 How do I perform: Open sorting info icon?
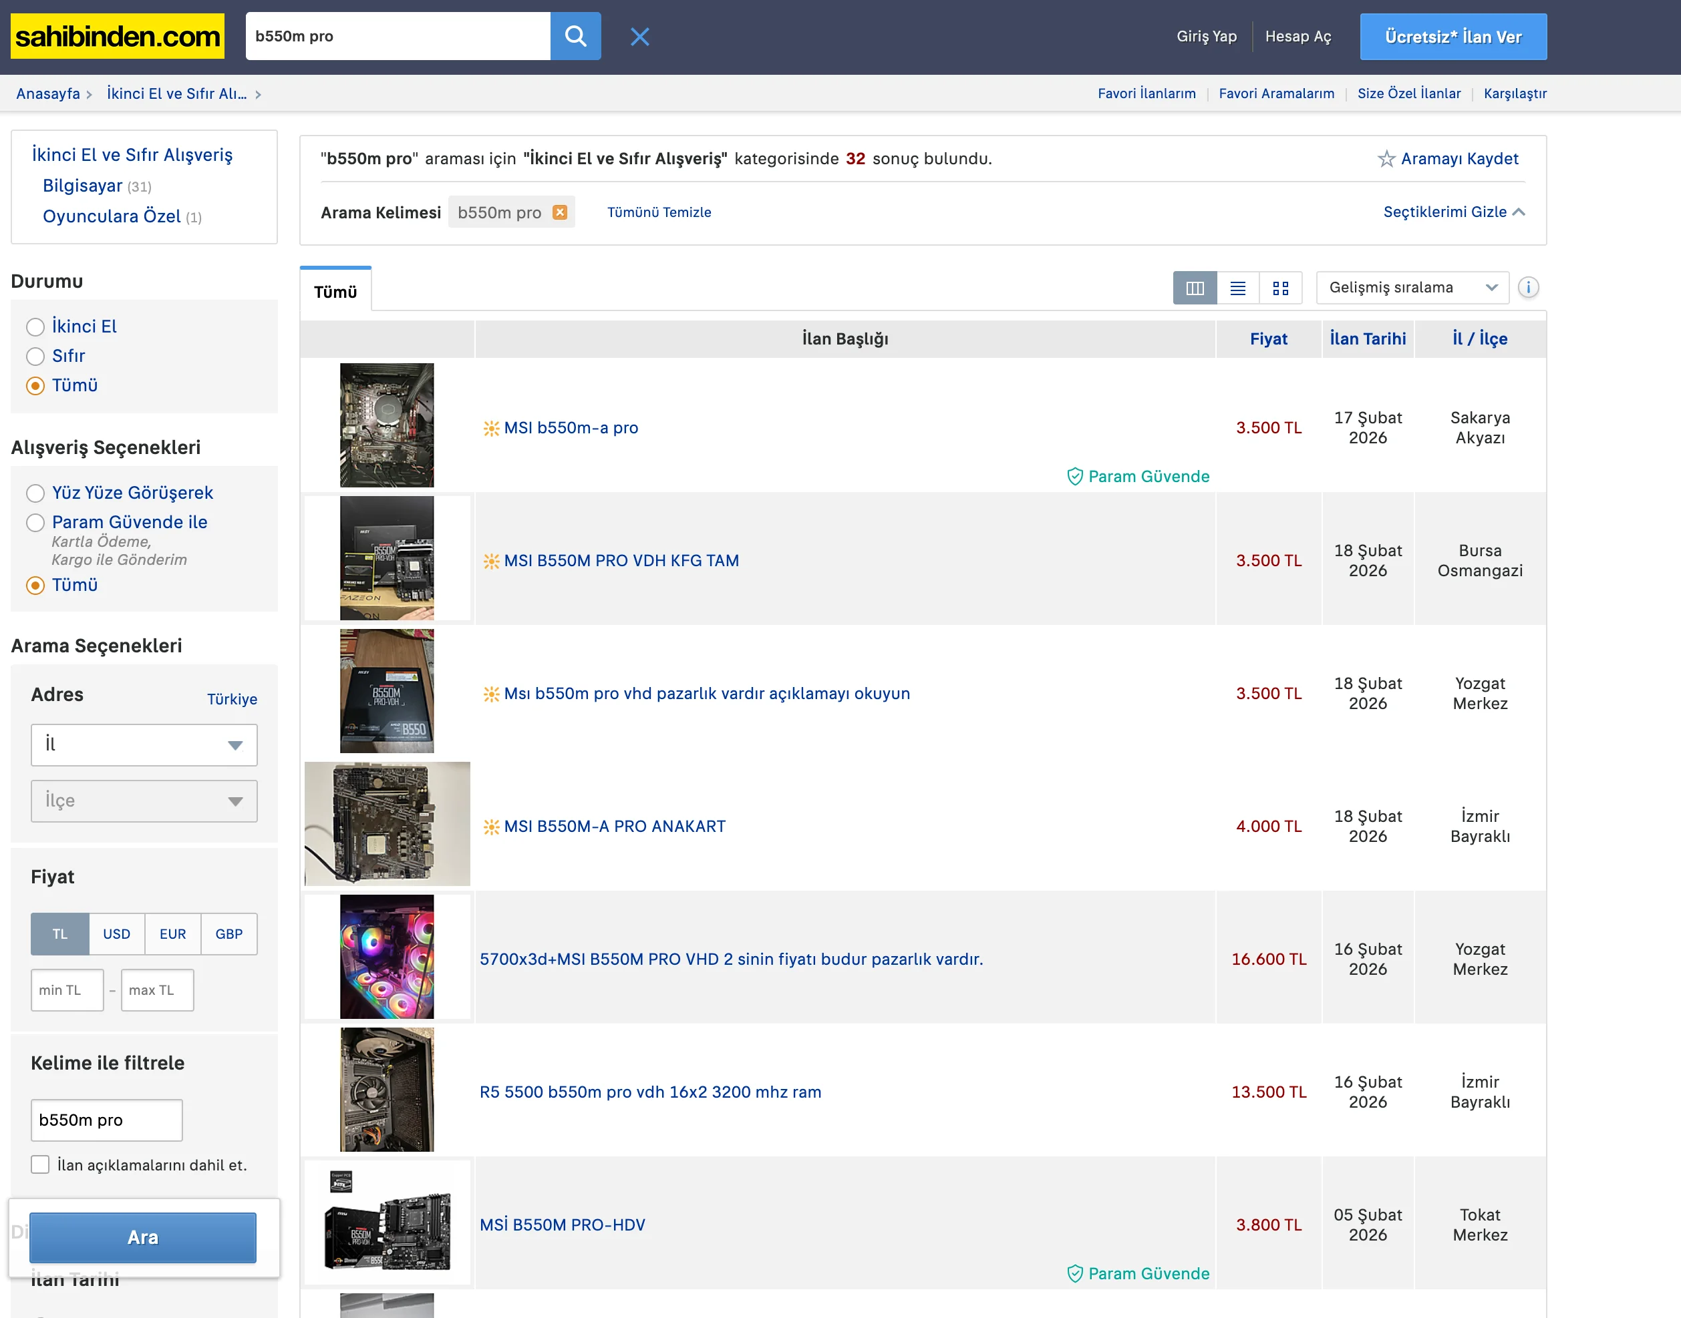point(1527,288)
